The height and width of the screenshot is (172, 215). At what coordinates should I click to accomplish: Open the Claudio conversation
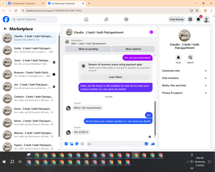29,38
